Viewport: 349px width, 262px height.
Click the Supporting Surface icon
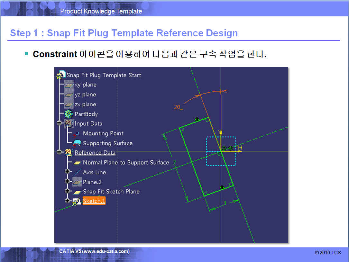(x=77, y=143)
